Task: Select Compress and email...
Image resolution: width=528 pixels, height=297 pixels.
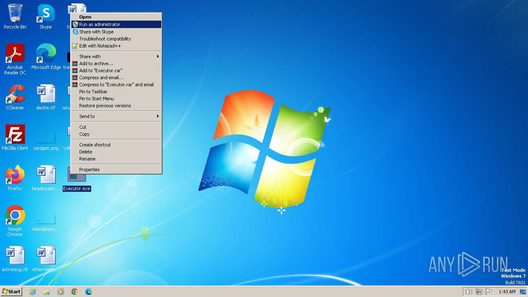Action: (116, 78)
